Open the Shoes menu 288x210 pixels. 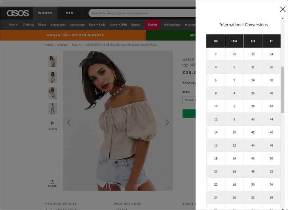tap(42, 25)
